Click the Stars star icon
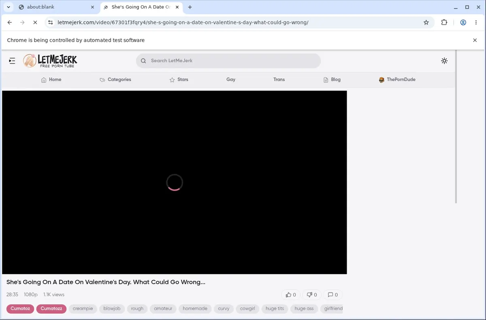Image resolution: width=486 pixels, height=320 pixels. click(x=172, y=80)
